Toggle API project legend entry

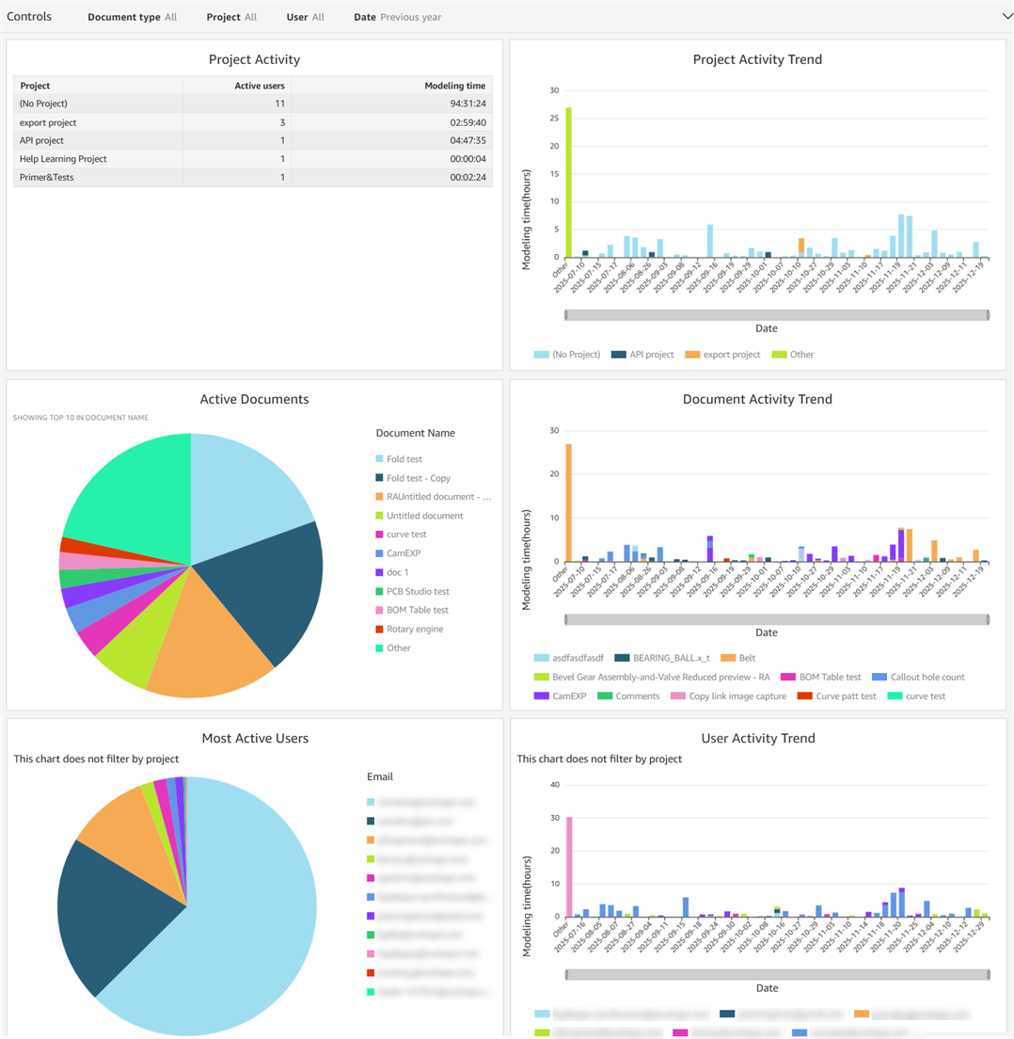pyautogui.click(x=642, y=355)
